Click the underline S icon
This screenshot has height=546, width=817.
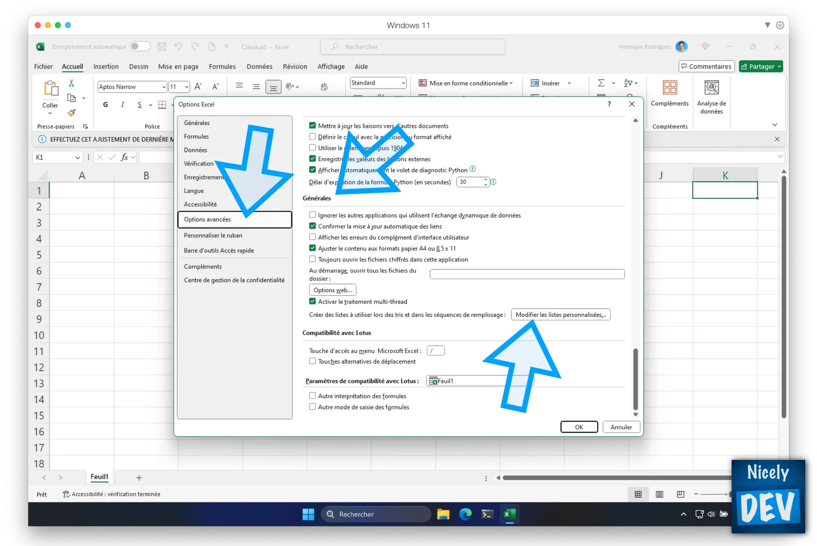point(140,104)
